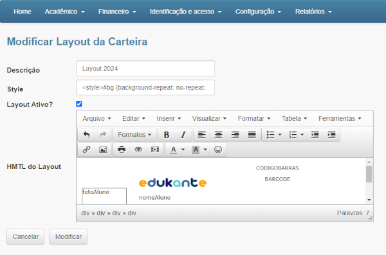Align text to the left

[202, 135]
